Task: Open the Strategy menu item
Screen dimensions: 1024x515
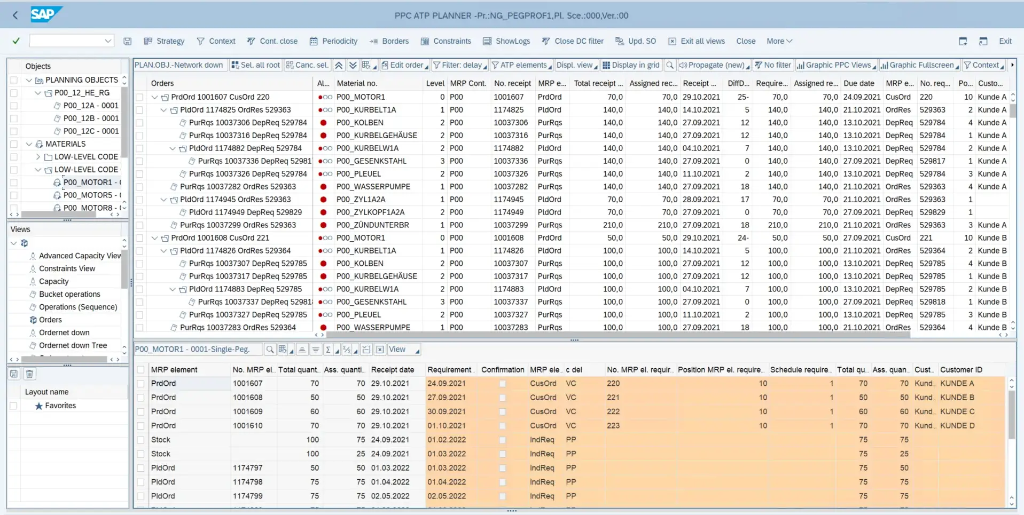Action: tap(164, 41)
